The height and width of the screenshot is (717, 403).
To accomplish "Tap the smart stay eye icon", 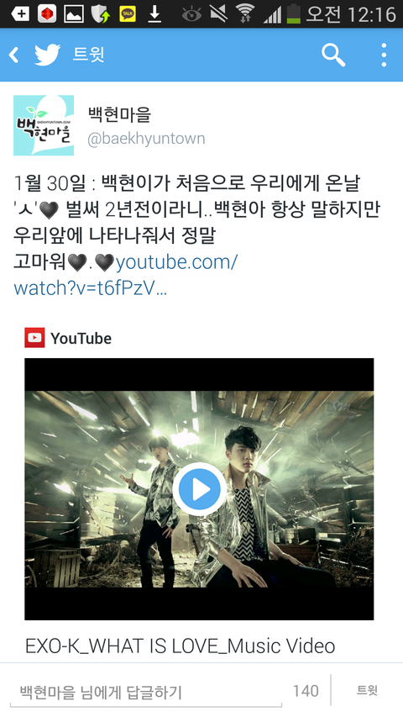I will [x=191, y=14].
